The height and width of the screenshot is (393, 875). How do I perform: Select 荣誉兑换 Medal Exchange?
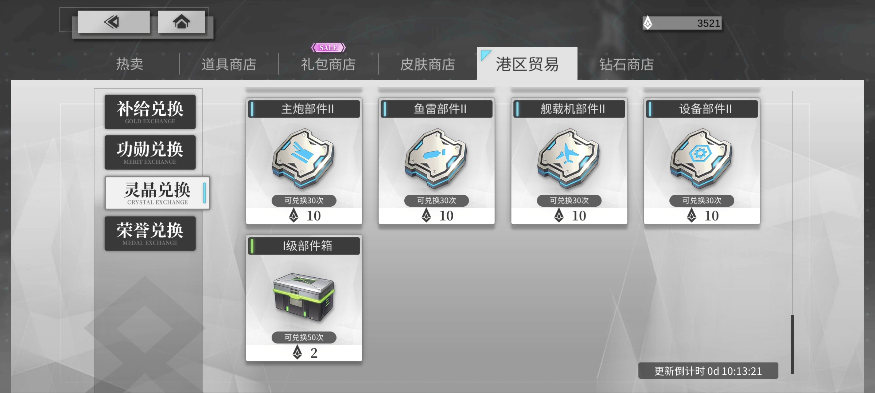[x=150, y=233]
